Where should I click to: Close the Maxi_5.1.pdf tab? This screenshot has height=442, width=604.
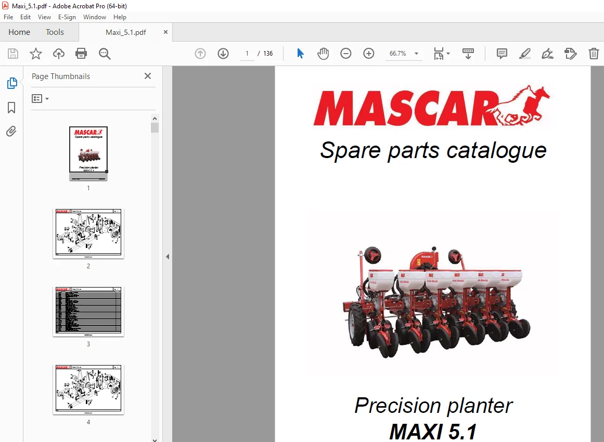(x=165, y=32)
